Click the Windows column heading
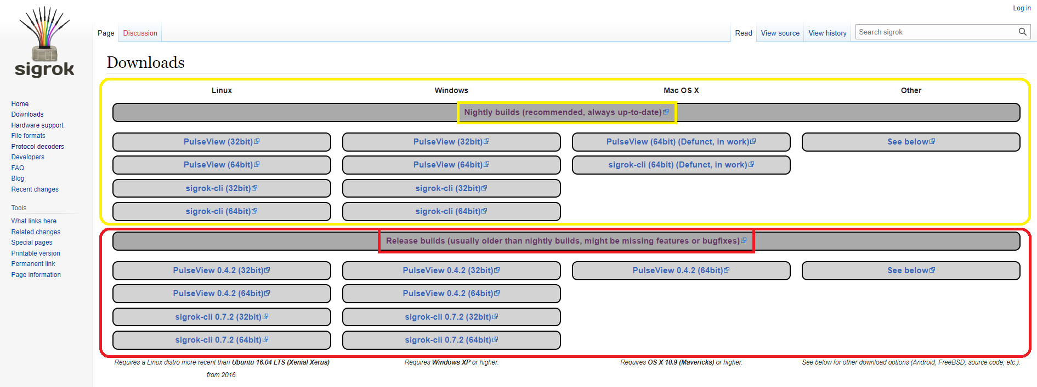Image resolution: width=1037 pixels, height=387 pixels. coord(451,90)
